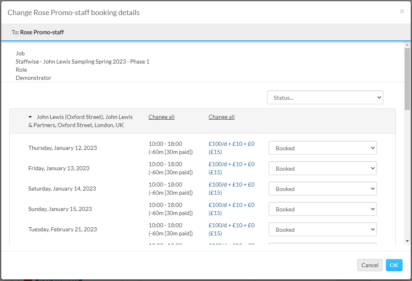The height and width of the screenshot is (281, 412).
Task: Close the booking details dialog with X
Action: 402,11
